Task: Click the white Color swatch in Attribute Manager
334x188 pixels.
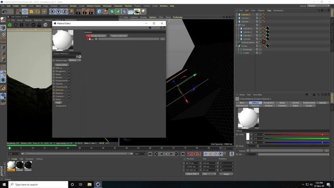Action: point(248,137)
